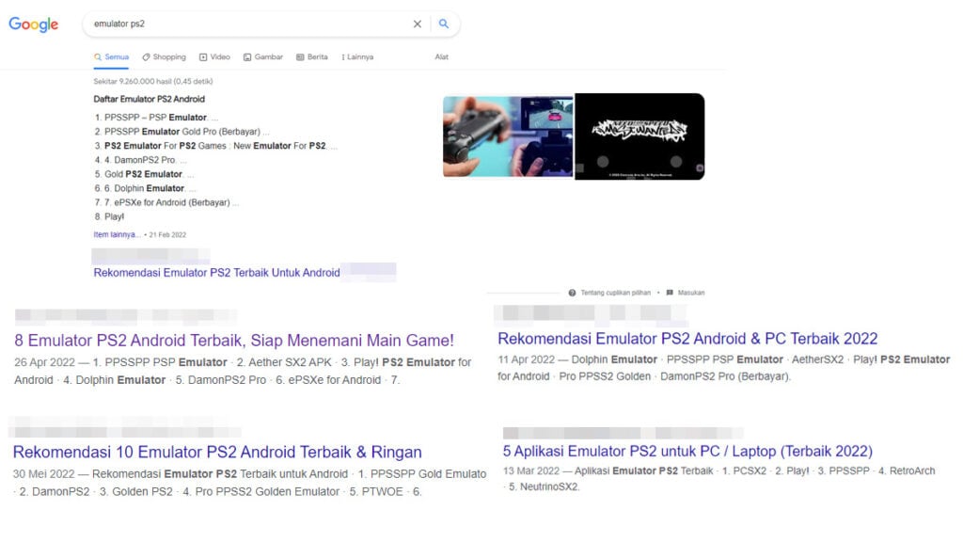The height and width of the screenshot is (542, 963).
Task: Select the Semua tab
Action: (x=111, y=56)
